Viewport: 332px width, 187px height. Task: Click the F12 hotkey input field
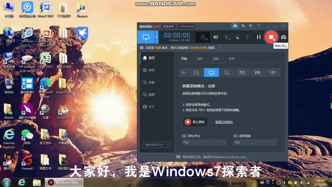204,142
